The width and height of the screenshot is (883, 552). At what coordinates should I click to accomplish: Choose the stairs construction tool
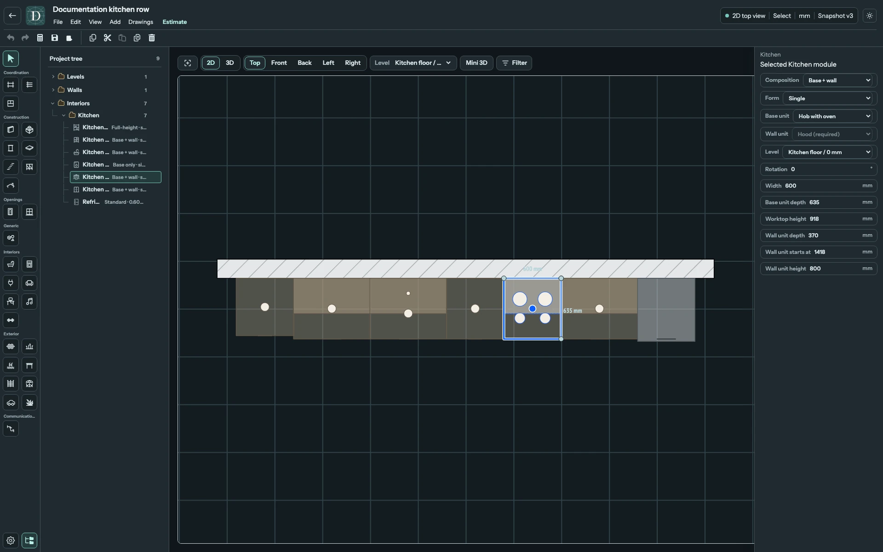[11, 167]
